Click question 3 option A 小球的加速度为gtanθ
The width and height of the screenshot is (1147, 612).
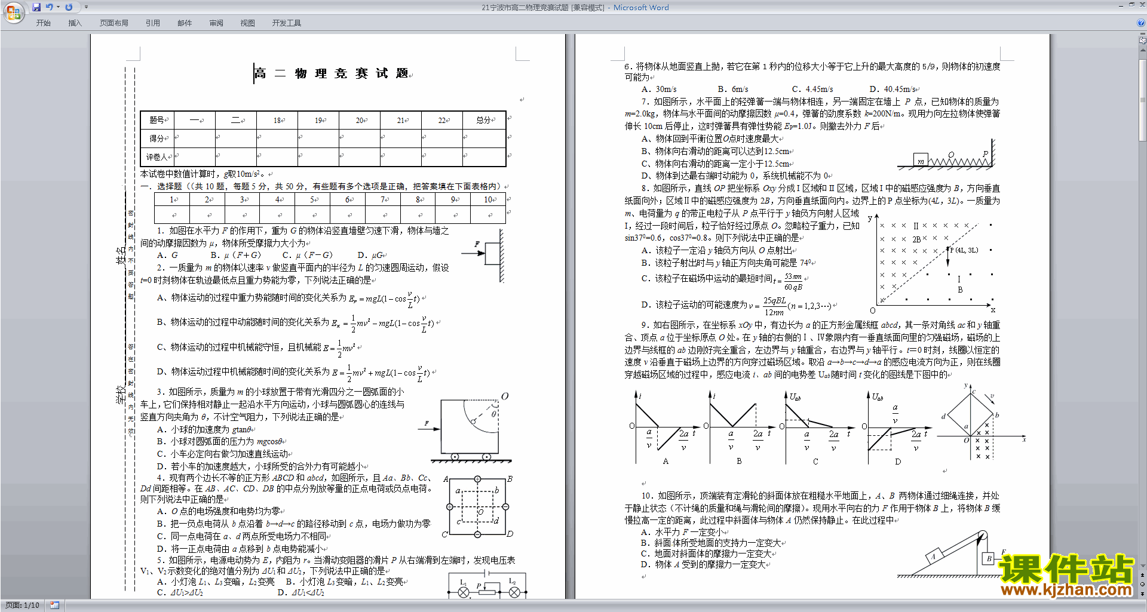pyautogui.click(x=203, y=429)
